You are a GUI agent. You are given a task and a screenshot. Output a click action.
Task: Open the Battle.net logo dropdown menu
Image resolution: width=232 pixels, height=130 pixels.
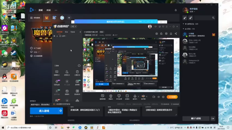pyautogui.click(x=32, y=10)
